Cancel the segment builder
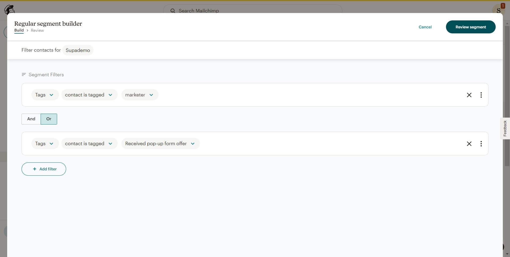This screenshot has width=510, height=257. [x=425, y=27]
